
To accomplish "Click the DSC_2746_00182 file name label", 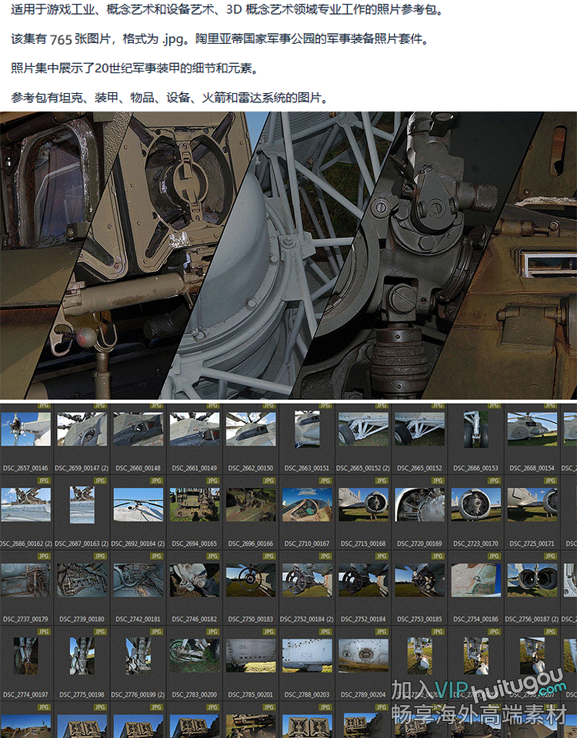I will (x=195, y=619).
